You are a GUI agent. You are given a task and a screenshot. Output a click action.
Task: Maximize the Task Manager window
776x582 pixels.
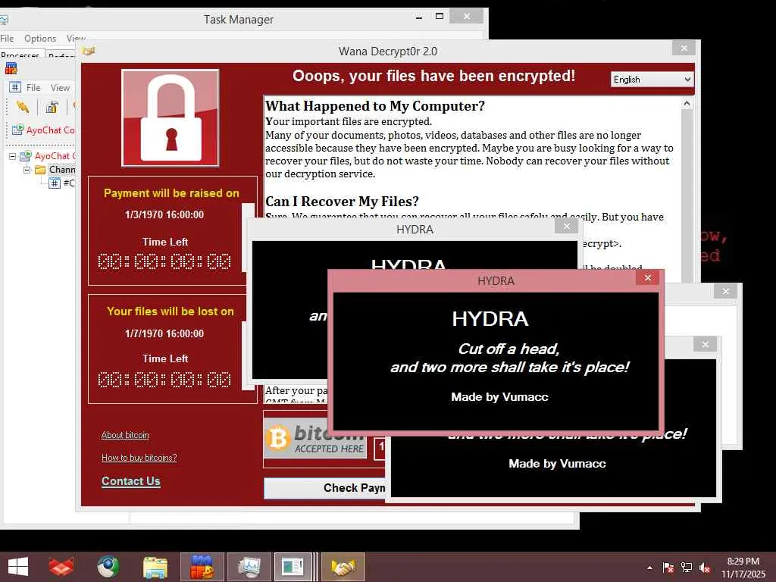[x=439, y=17]
